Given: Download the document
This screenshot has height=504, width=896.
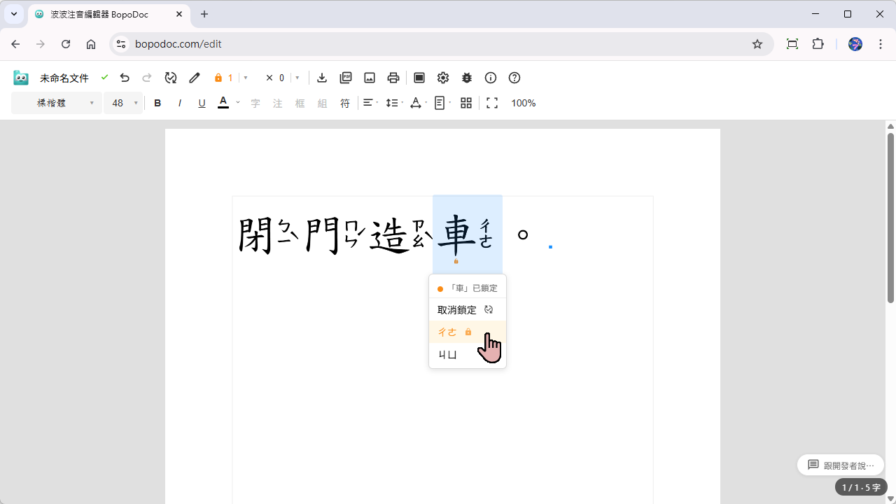Looking at the screenshot, I should 322,78.
